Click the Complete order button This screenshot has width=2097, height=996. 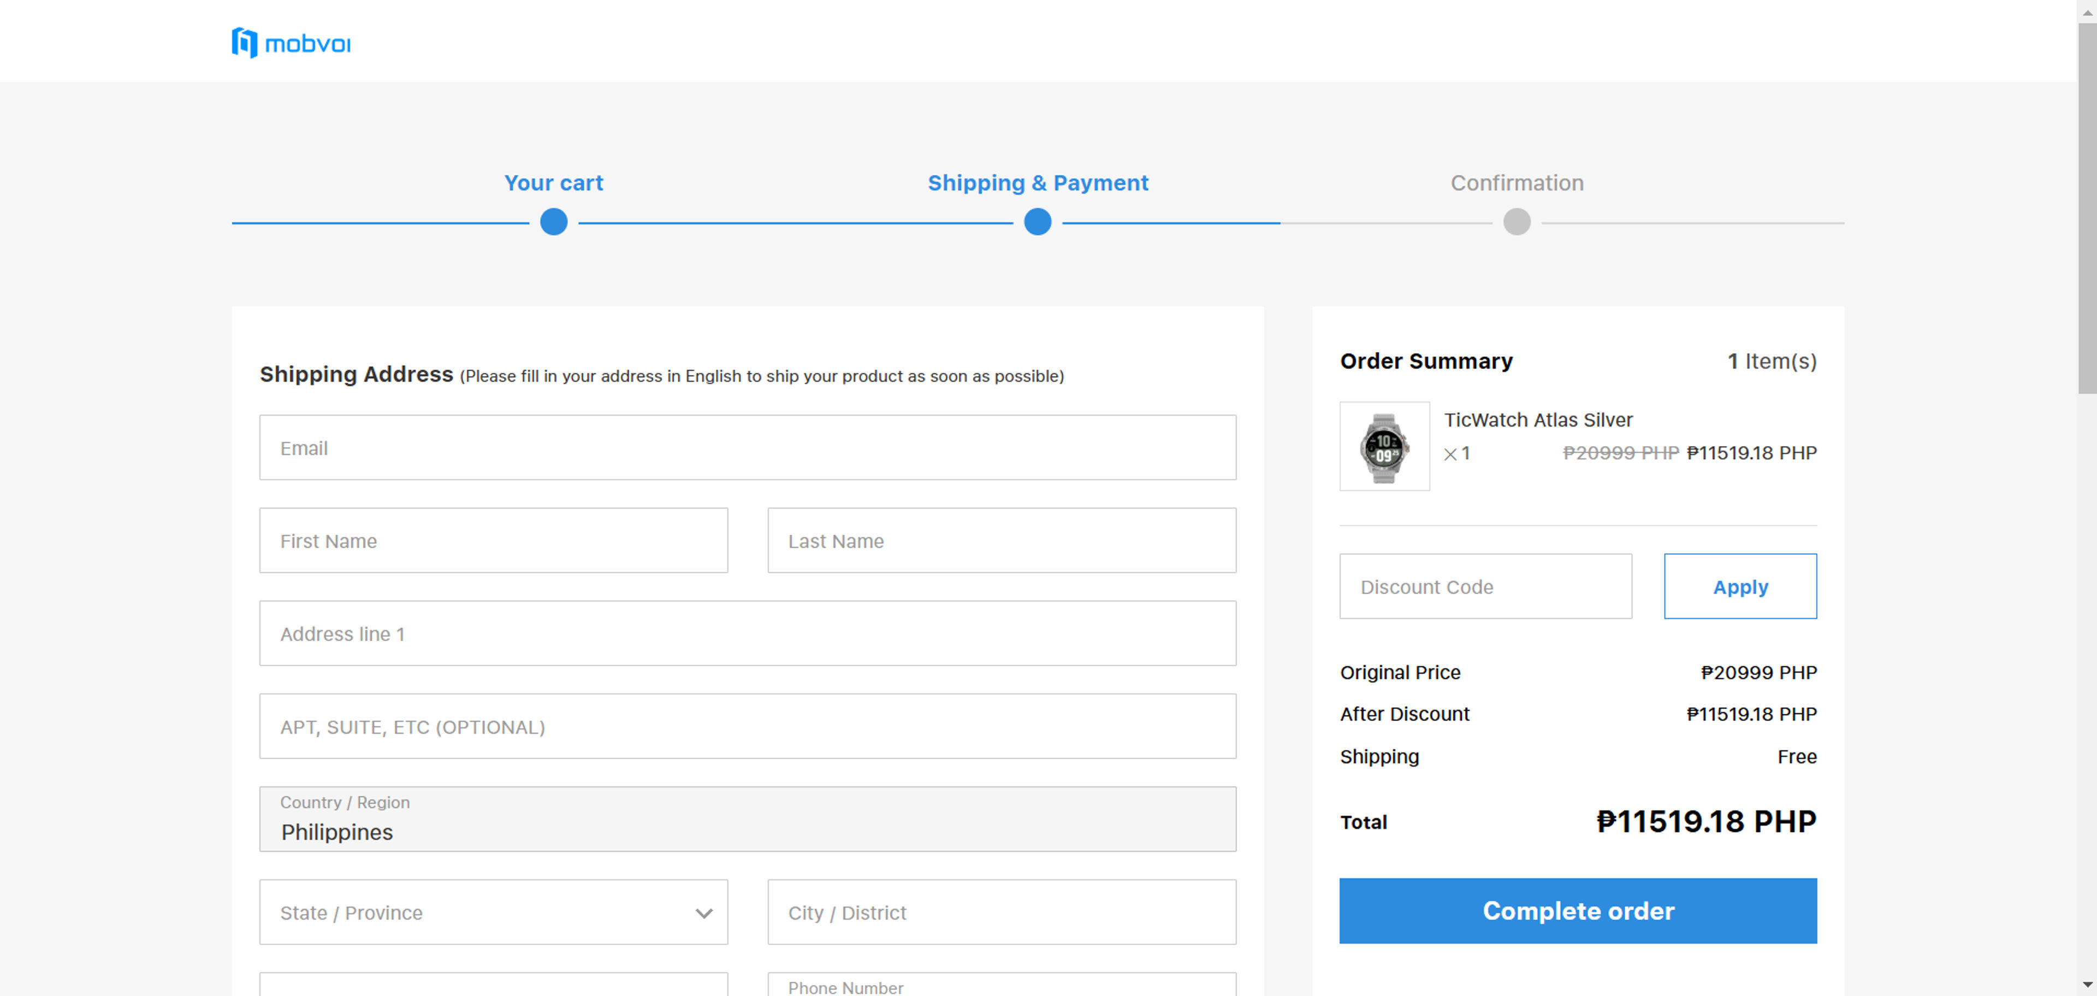pyautogui.click(x=1578, y=911)
